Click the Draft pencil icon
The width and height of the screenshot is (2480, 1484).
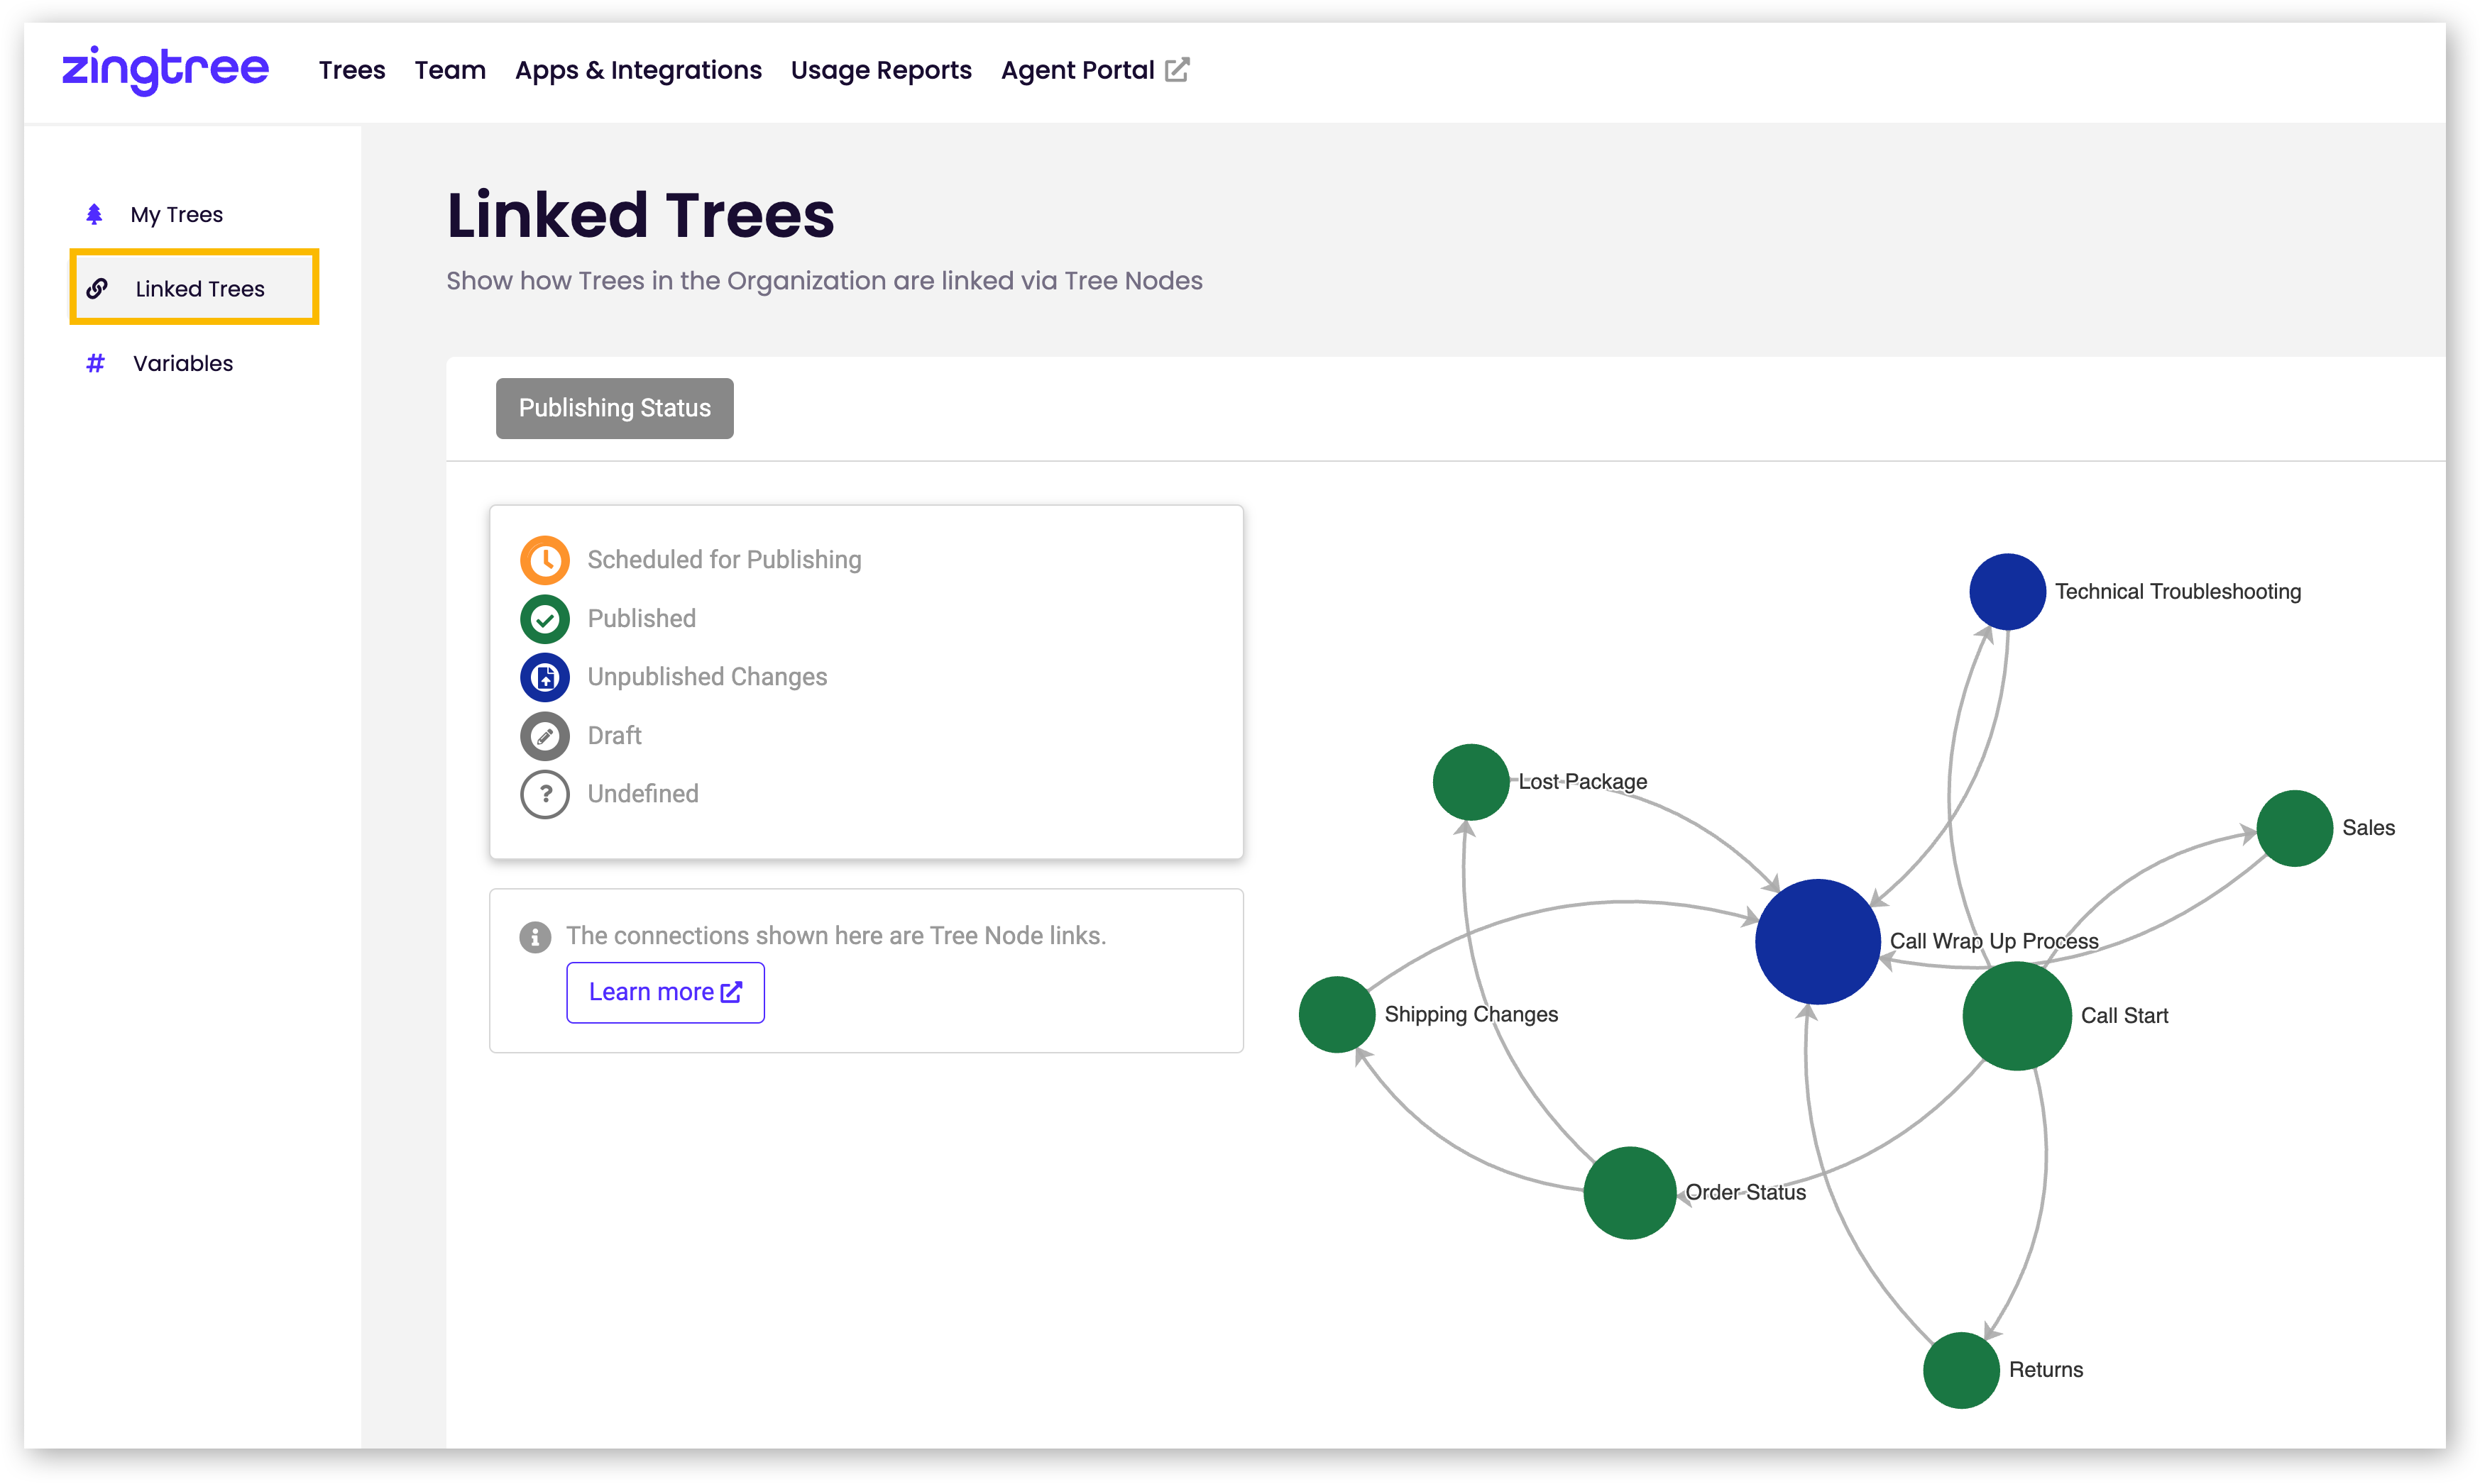(544, 736)
